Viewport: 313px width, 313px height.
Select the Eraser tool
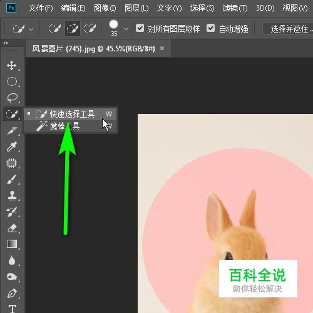pos(12,228)
